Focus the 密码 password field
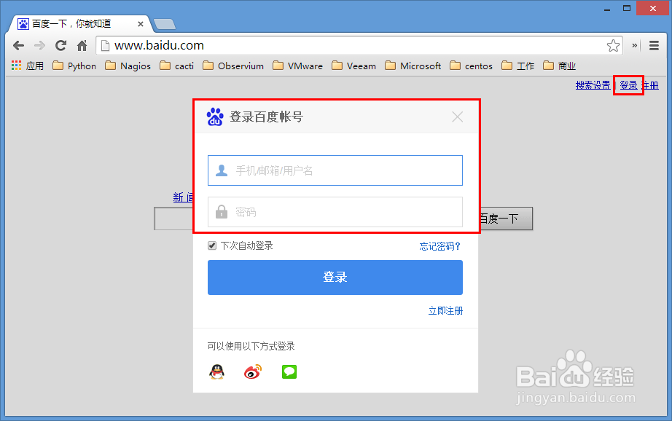672x421 pixels. [x=335, y=212]
